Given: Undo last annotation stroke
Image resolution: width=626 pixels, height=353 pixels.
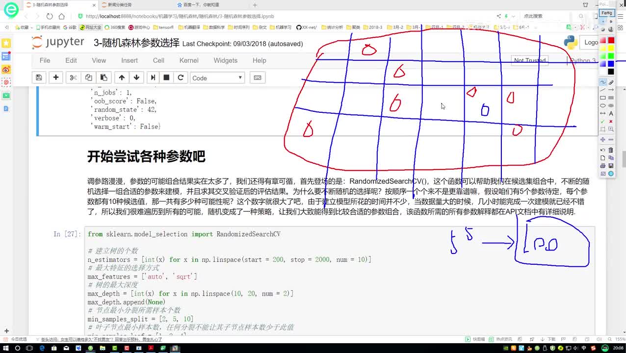Looking at the screenshot, I should pyautogui.click(x=603, y=150).
